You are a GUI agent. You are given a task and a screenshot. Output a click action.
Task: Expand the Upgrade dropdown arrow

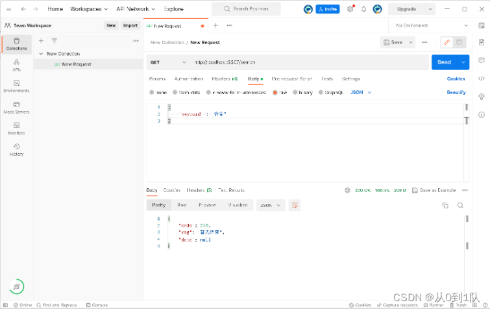point(430,9)
